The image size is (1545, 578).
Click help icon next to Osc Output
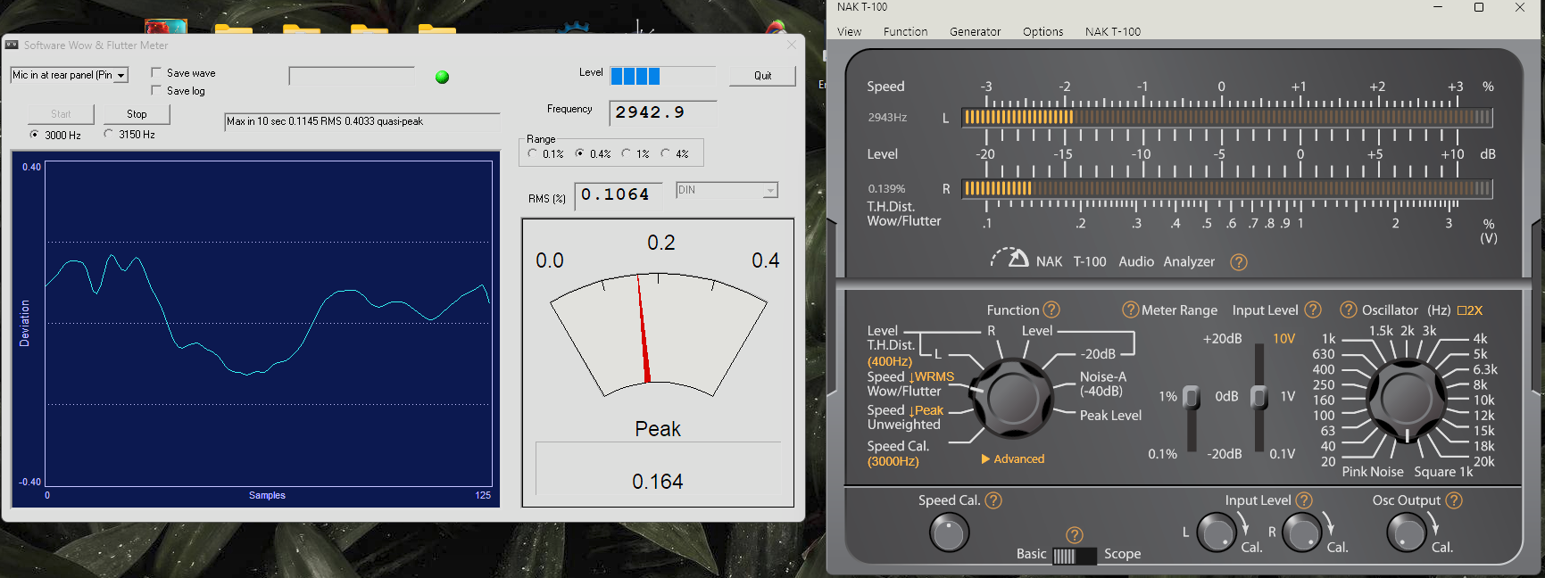[x=1454, y=500]
